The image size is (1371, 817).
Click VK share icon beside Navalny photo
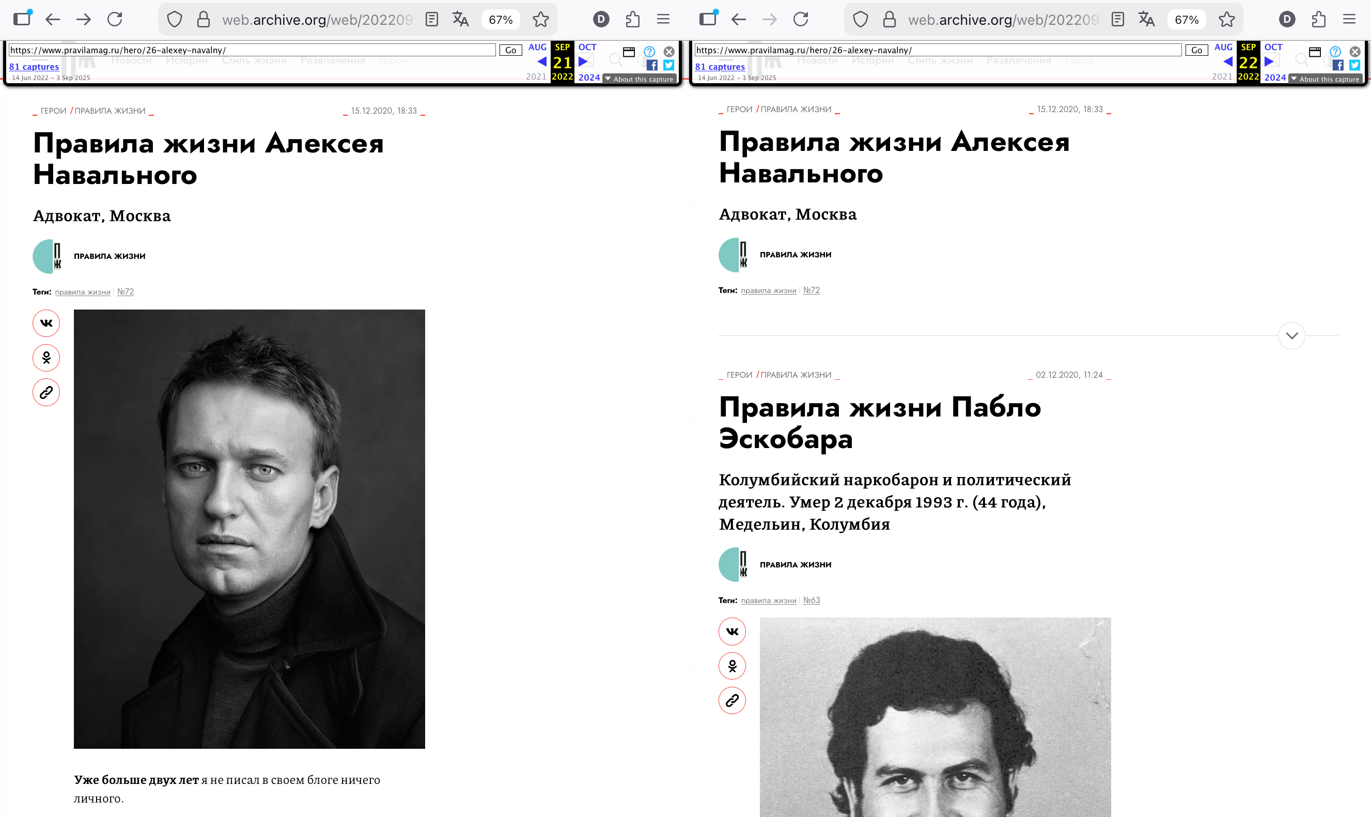[x=46, y=323]
